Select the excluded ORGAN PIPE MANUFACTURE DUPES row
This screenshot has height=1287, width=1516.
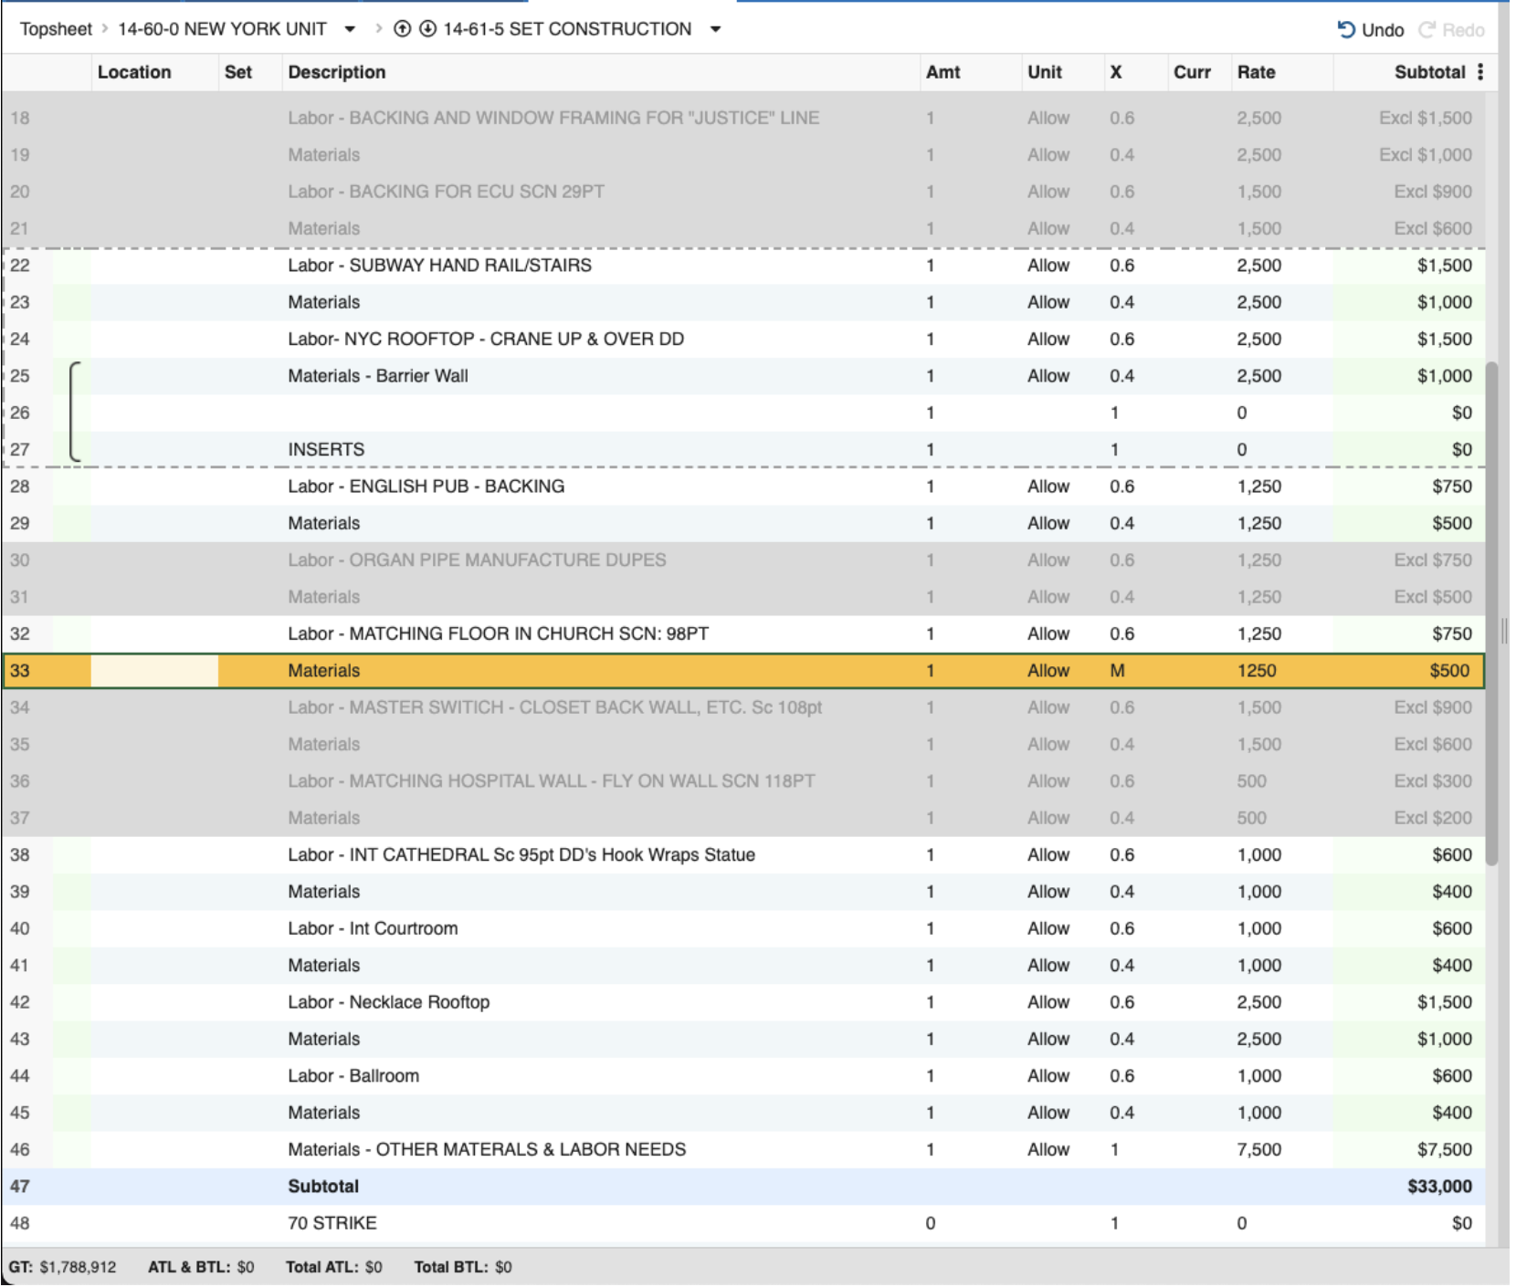[477, 560]
